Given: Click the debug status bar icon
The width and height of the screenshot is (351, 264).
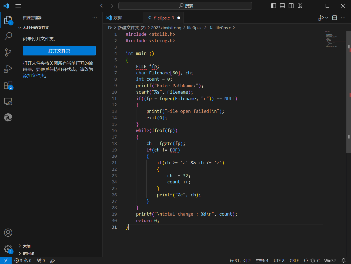Looking at the screenshot, I should click(x=53, y=260).
